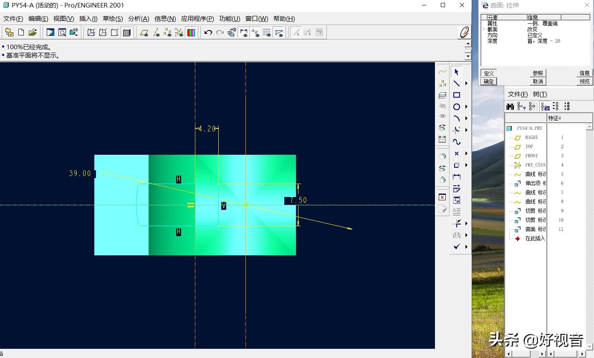Click the 预览 button in dialog
594x358 pixels.
(584, 81)
